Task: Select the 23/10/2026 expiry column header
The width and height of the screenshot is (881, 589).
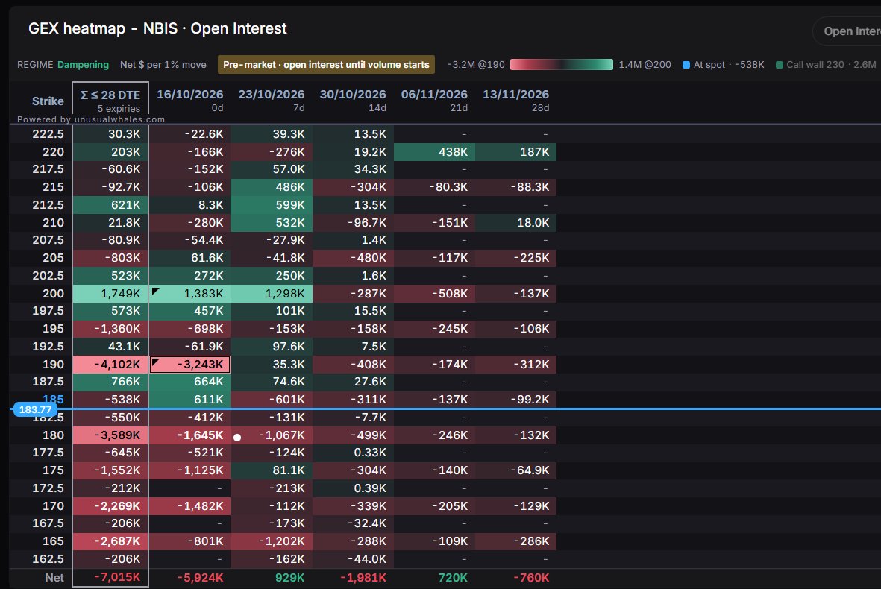Action: pos(272,100)
